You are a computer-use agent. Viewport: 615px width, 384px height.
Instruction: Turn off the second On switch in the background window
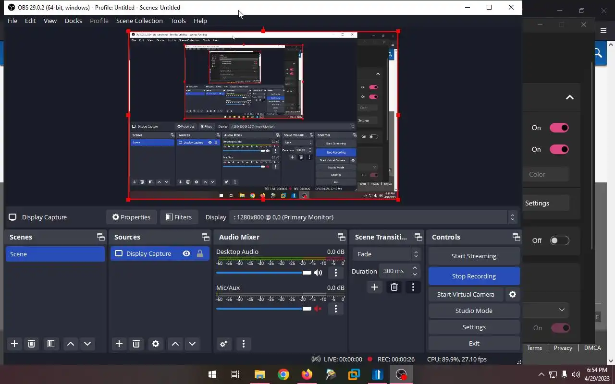click(x=559, y=149)
